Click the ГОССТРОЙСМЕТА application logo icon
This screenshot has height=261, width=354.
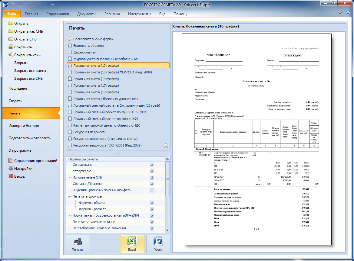point(5,5)
